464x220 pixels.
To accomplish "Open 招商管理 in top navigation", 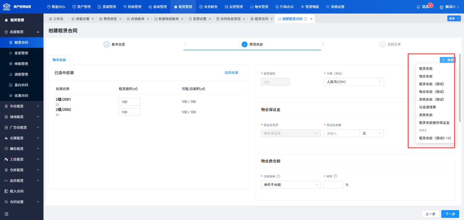I will pos(132,7).
